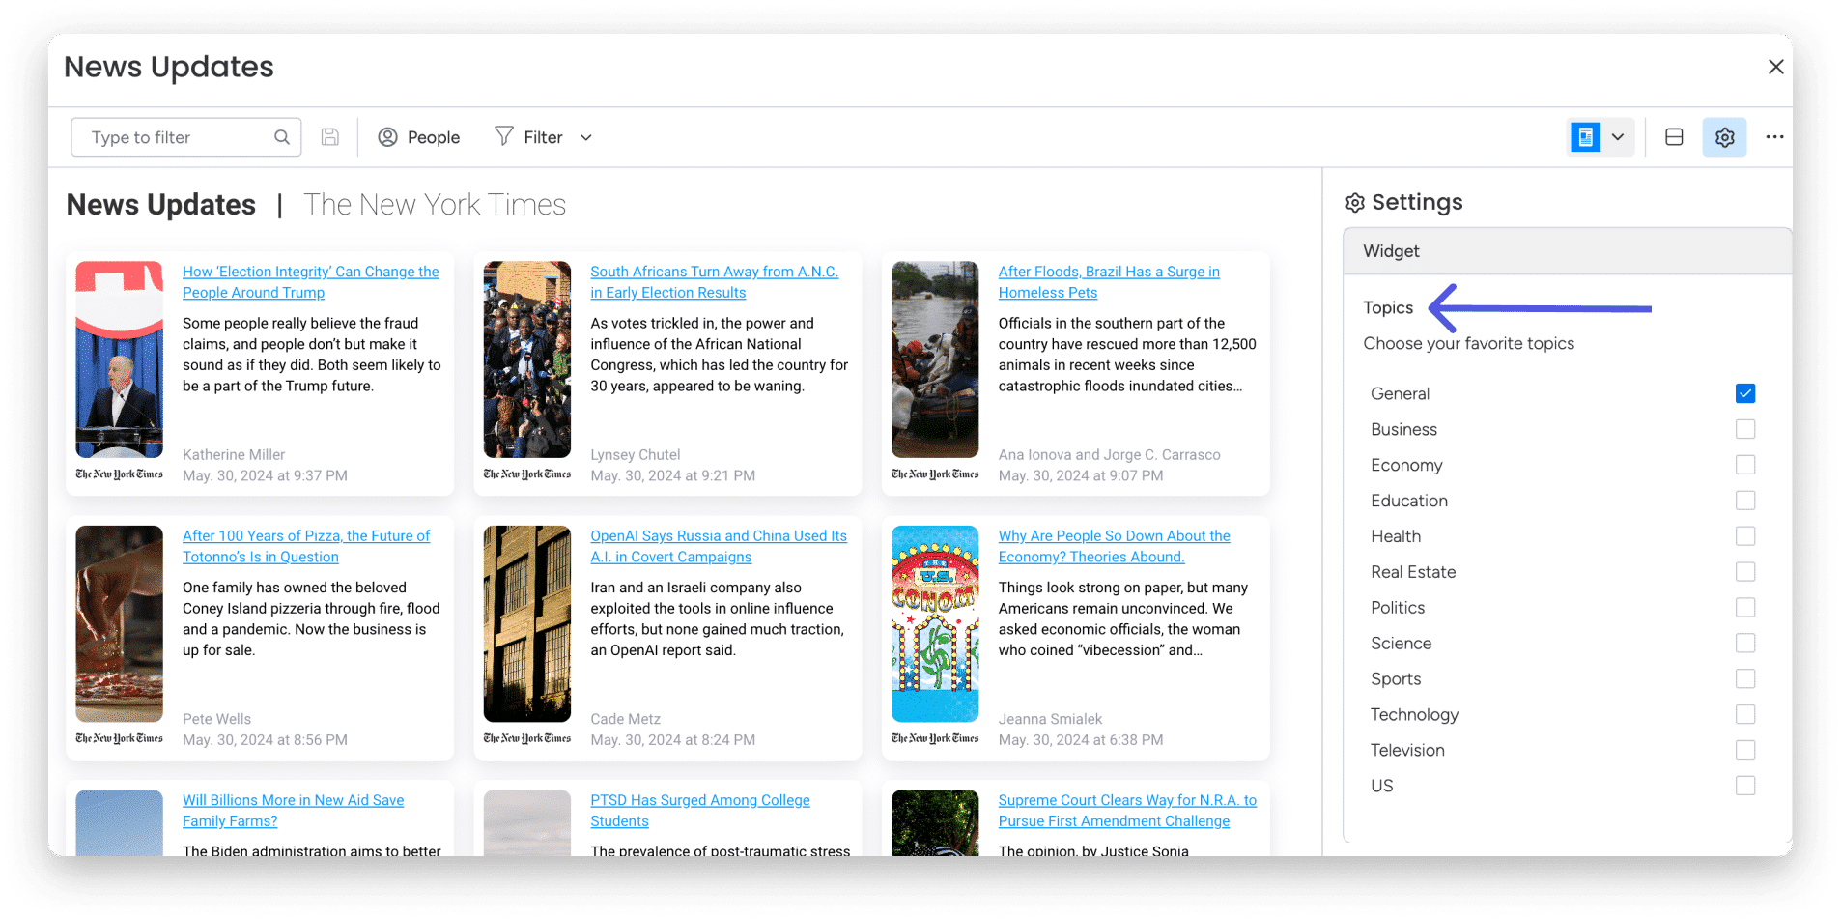This screenshot has width=1841, height=919.
Task: Click the Brazil flood rescue thumbnail
Action: 935,359
